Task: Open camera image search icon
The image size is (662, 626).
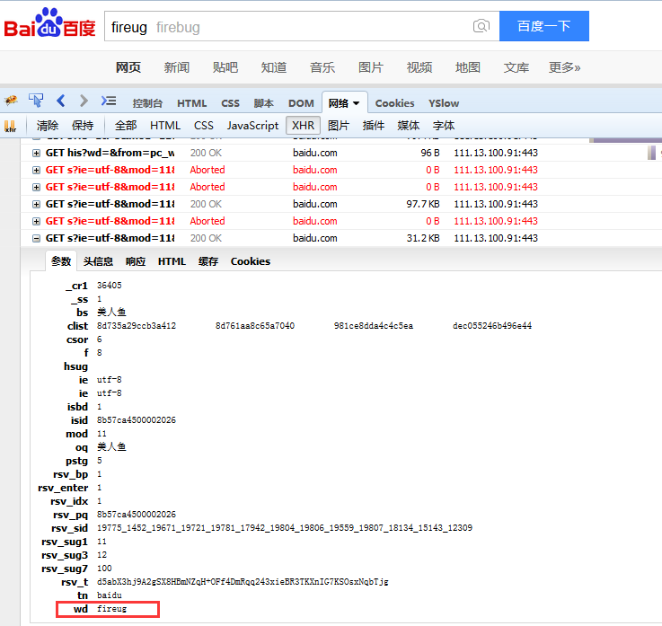Action: (481, 26)
